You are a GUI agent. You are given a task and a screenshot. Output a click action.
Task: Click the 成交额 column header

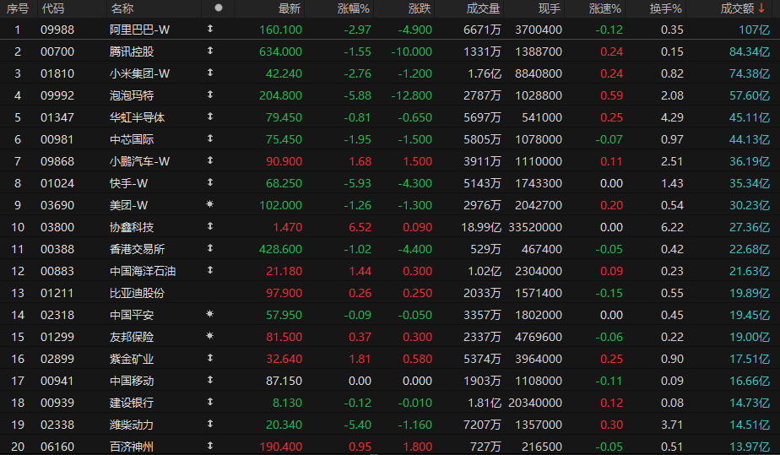click(x=737, y=8)
